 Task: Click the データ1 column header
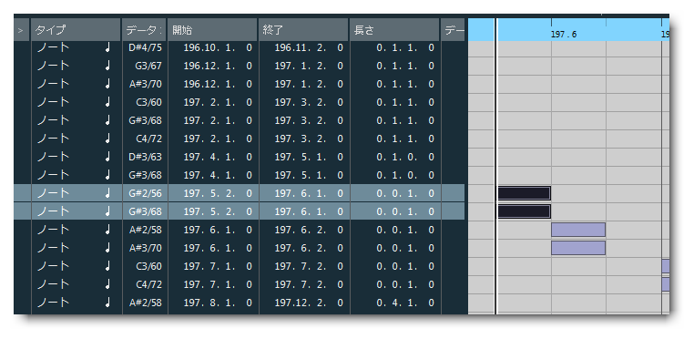(x=144, y=30)
